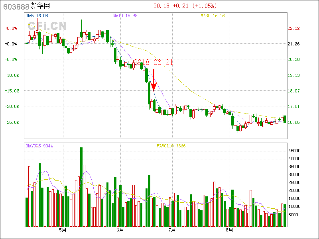Click the 8月 label on time axis

pyautogui.click(x=229, y=230)
